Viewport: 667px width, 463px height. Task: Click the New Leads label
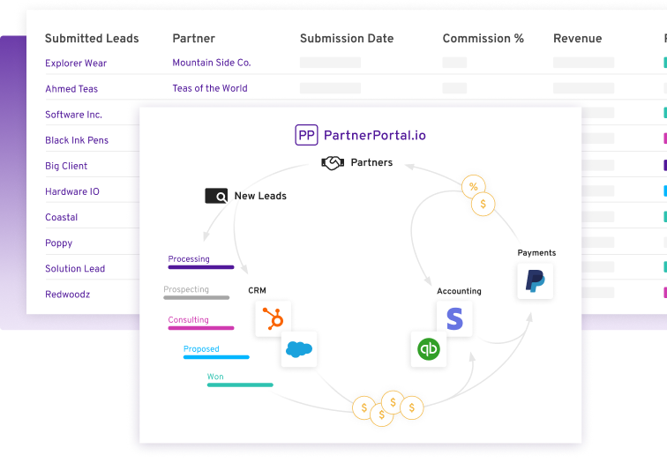260,196
